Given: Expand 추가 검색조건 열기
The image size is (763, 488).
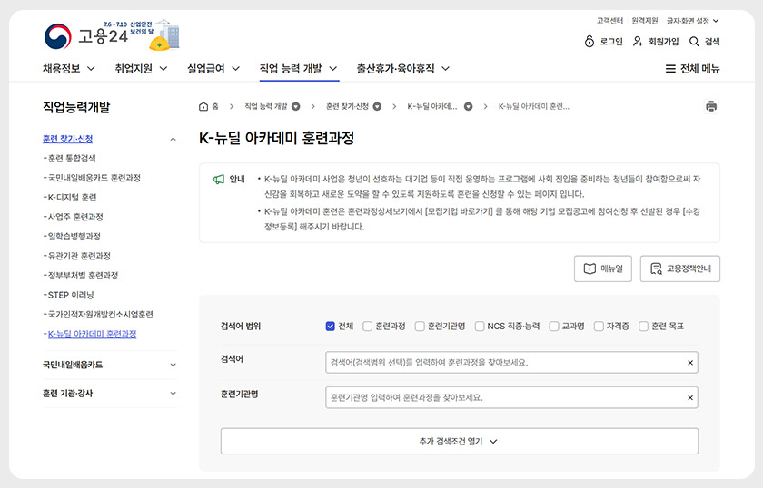Looking at the screenshot, I should coord(460,442).
